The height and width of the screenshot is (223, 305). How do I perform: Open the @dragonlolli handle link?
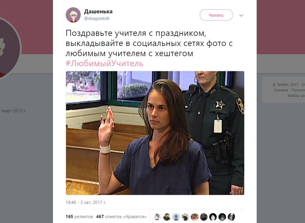tap(97, 19)
